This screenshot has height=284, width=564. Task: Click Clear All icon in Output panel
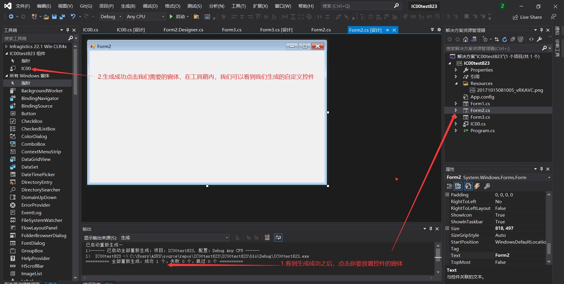[x=267, y=238]
